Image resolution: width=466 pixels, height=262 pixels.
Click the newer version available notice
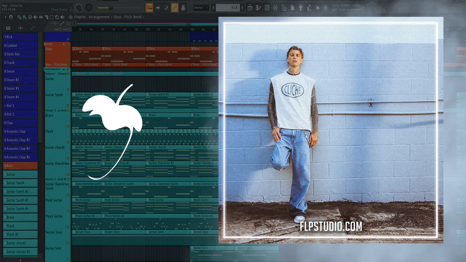coord(347,7)
